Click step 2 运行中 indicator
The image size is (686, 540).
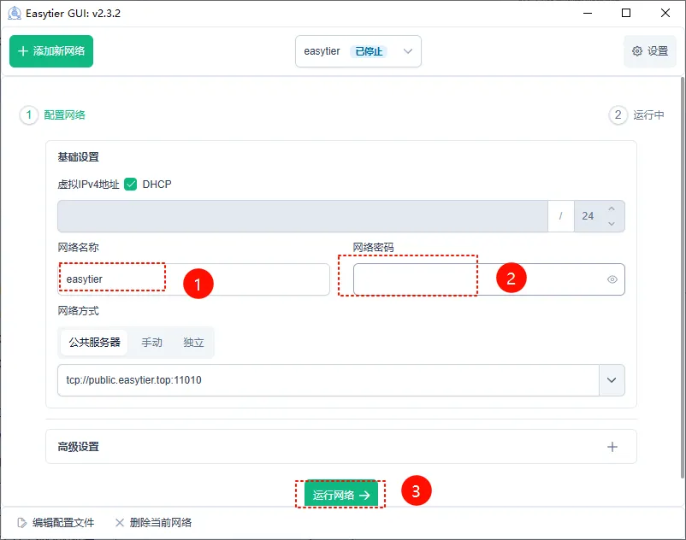pyautogui.click(x=636, y=115)
